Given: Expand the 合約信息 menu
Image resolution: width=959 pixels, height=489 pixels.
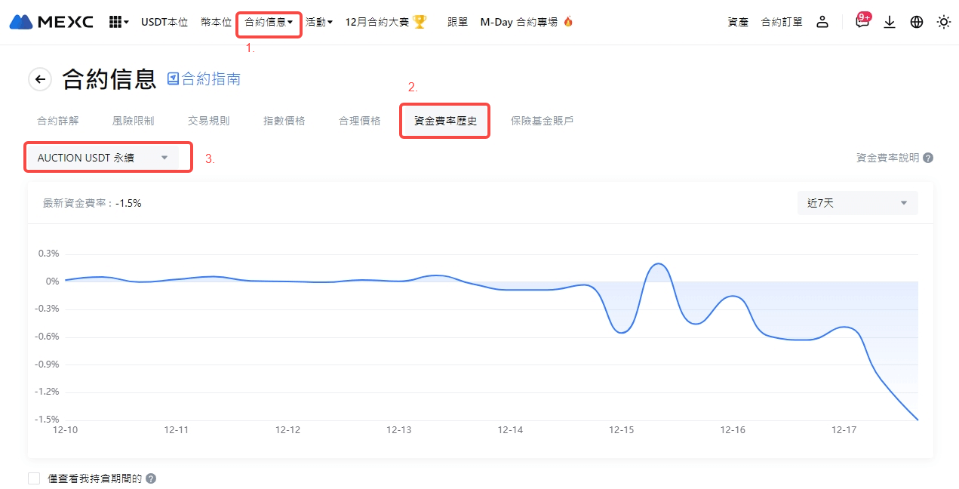Looking at the screenshot, I should (x=269, y=22).
